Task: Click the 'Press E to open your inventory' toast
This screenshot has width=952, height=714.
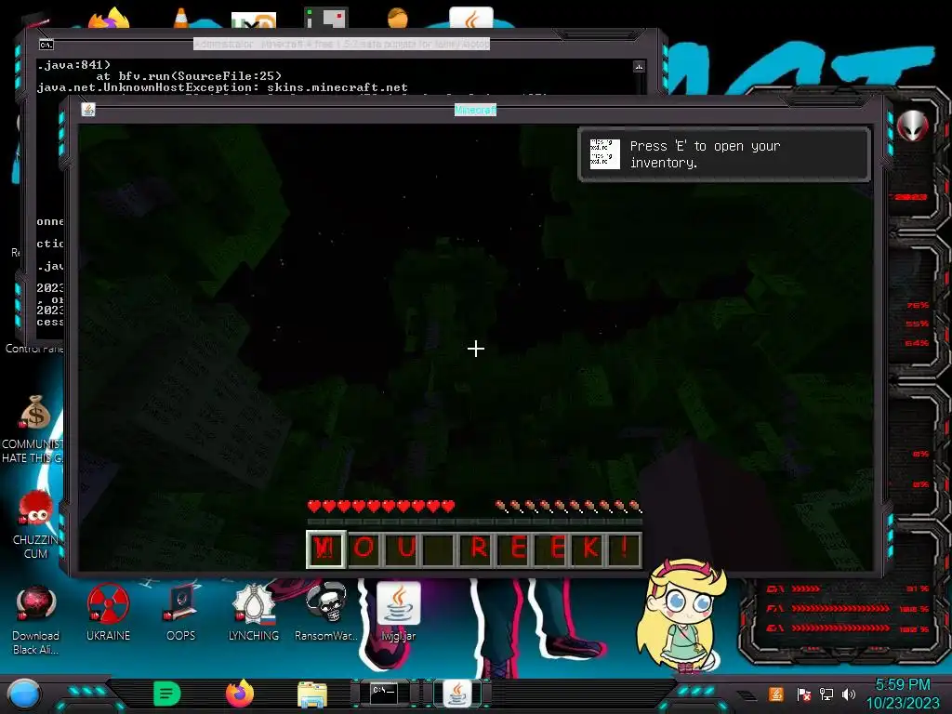Action: pyautogui.click(x=724, y=154)
